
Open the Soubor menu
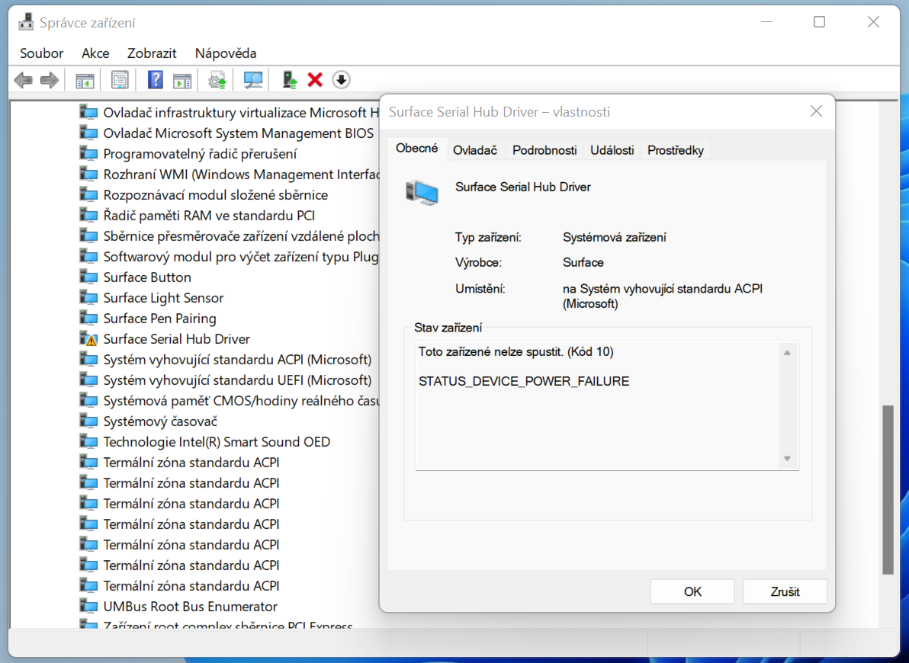click(x=42, y=53)
